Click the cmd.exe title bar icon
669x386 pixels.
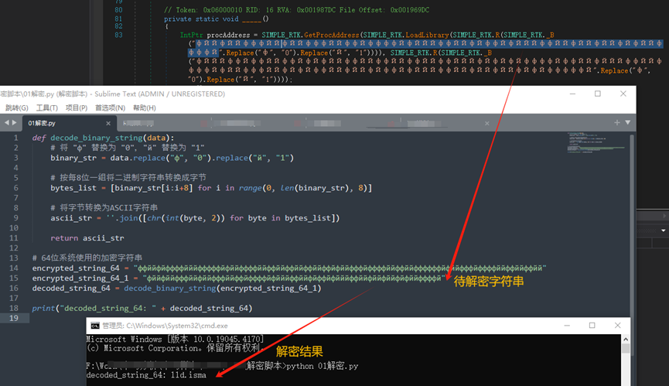click(x=94, y=326)
